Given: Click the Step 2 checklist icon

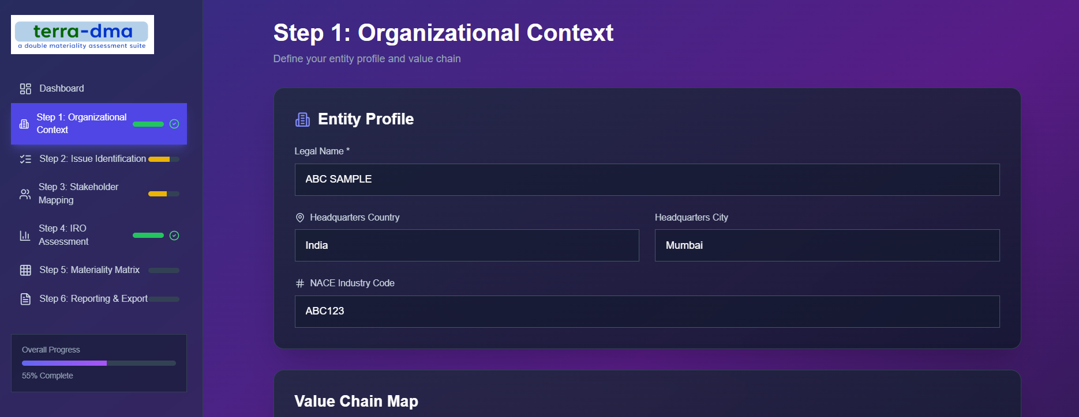Looking at the screenshot, I should (25, 159).
